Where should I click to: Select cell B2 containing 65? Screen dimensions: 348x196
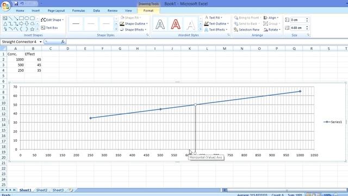pos(33,59)
